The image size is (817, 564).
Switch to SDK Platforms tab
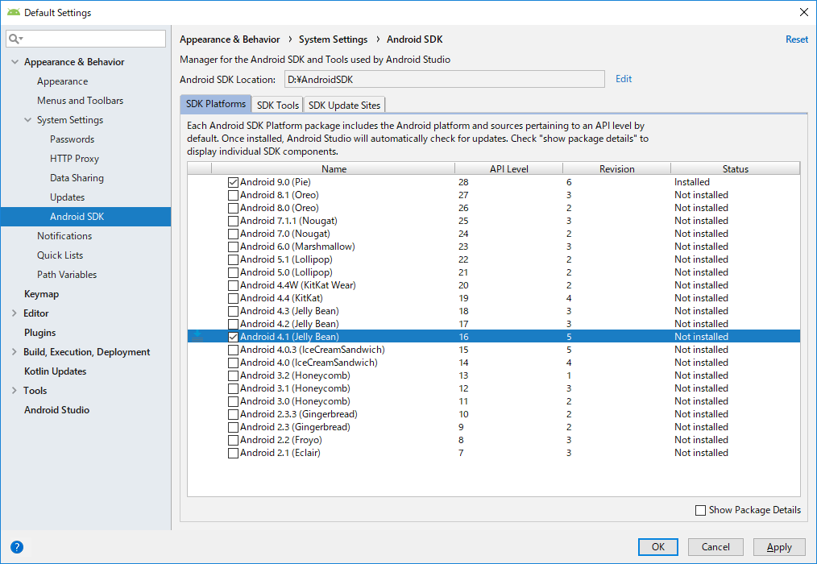tap(216, 104)
